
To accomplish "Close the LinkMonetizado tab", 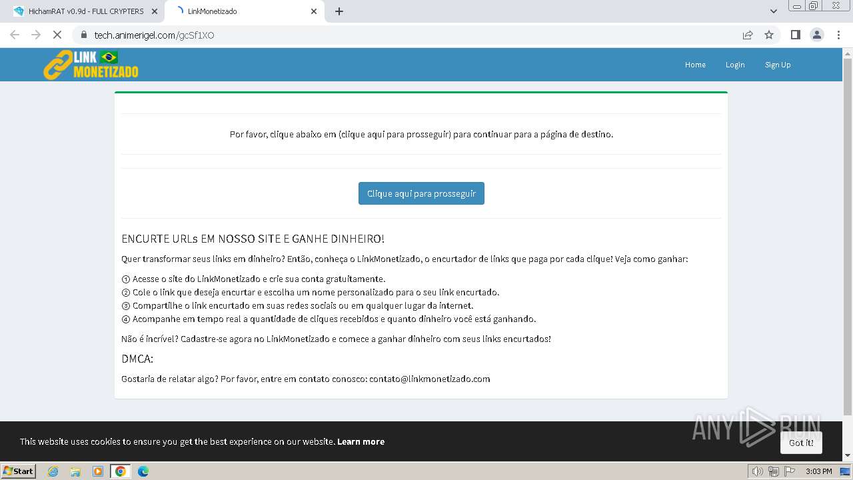I will tap(314, 11).
